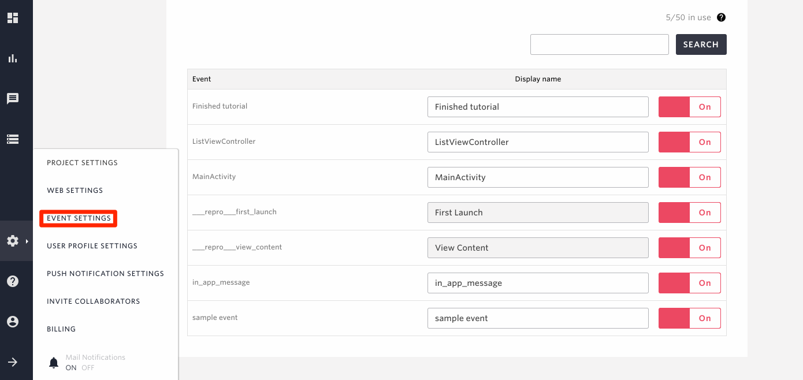Click the user account icon
803x380 pixels.
click(13, 322)
